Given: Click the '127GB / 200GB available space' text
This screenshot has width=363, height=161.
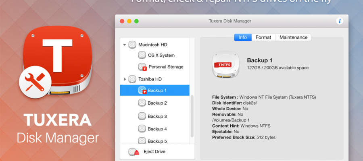Looking at the screenshot, I should 278,68.
